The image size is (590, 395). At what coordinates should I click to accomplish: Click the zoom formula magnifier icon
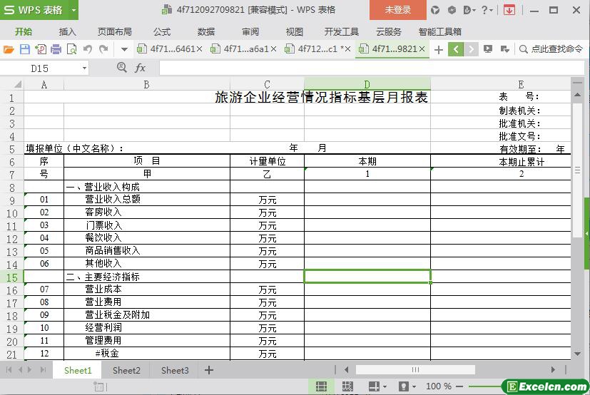[121, 67]
